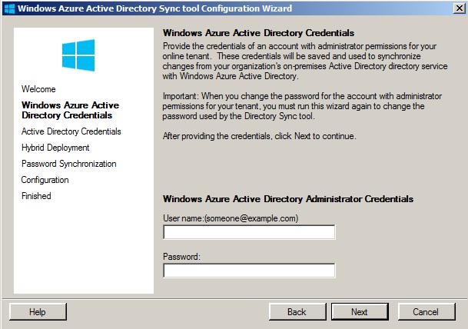This screenshot has height=329, width=468.
Task: Select the Finished step in the sidebar
Action: [36, 196]
